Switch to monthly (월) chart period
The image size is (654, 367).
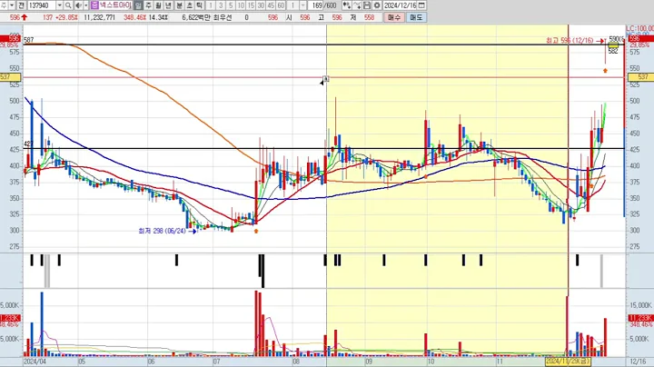(158, 5)
